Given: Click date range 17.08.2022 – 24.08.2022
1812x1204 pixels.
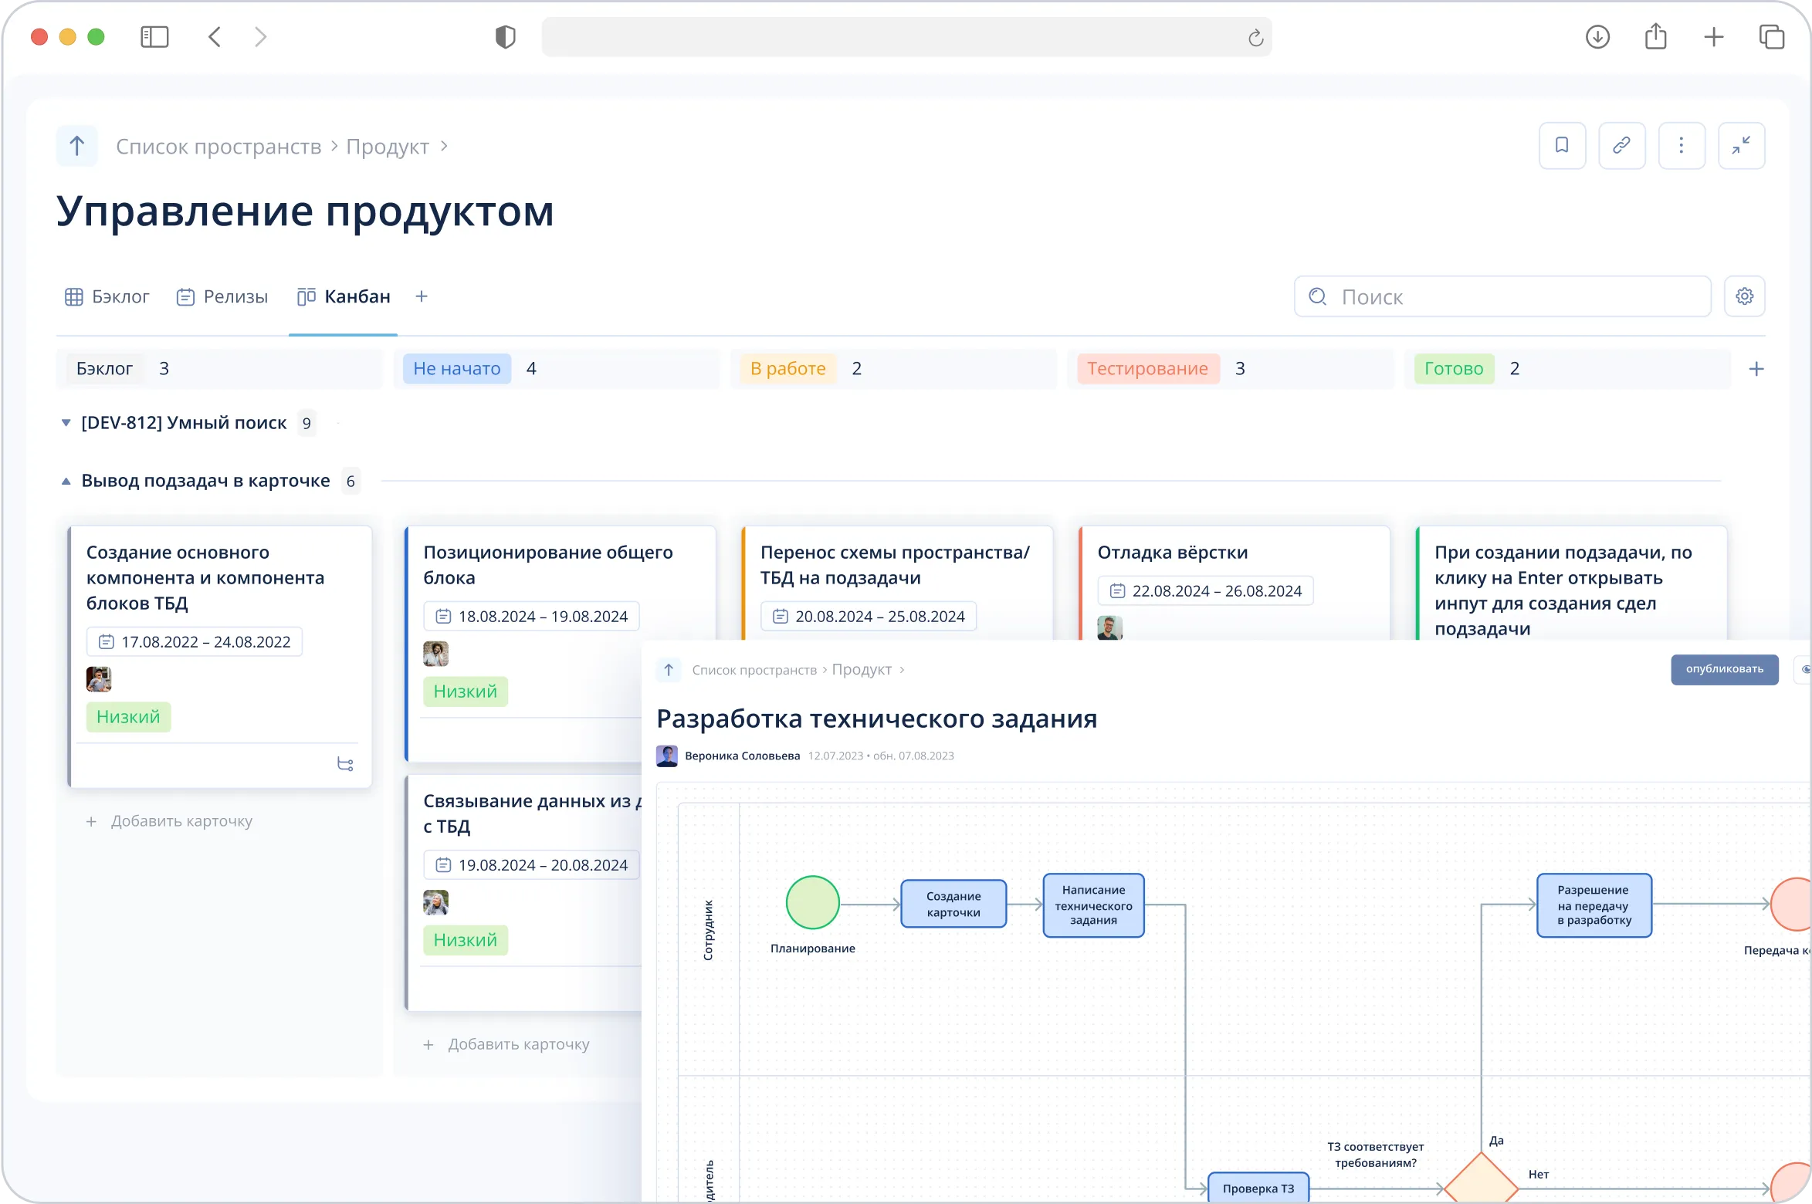Looking at the screenshot, I should coord(195,642).
